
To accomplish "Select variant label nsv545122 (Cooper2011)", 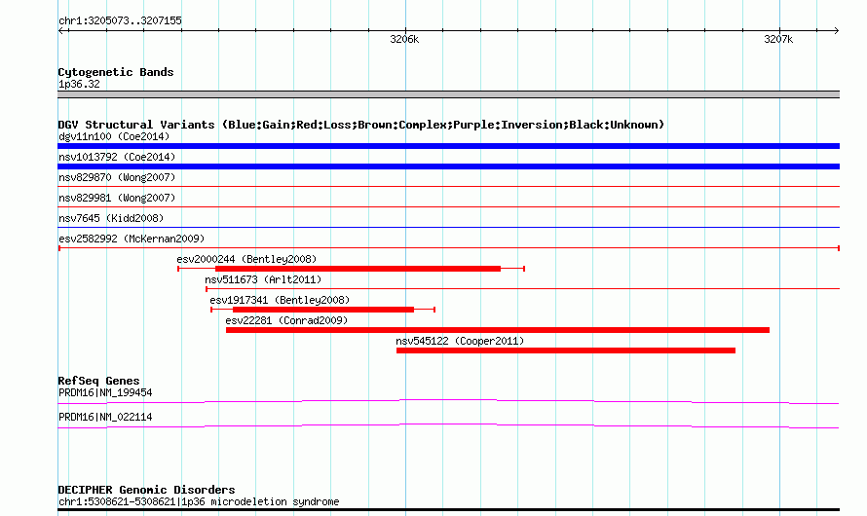I will (460, 341).
